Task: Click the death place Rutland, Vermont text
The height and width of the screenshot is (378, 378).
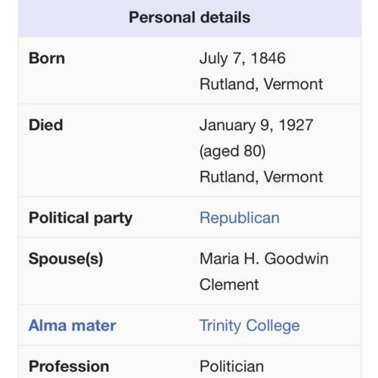Action: point(261,177)
